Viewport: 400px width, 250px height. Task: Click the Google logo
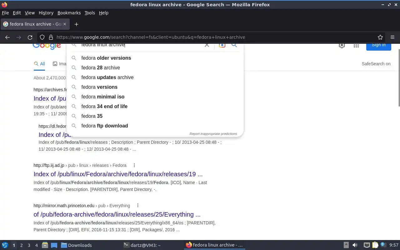pyautogui.click(x=47, y=46)
